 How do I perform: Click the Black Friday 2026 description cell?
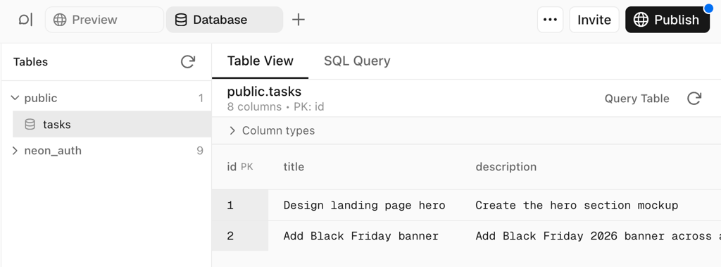[x=598, y=236]
